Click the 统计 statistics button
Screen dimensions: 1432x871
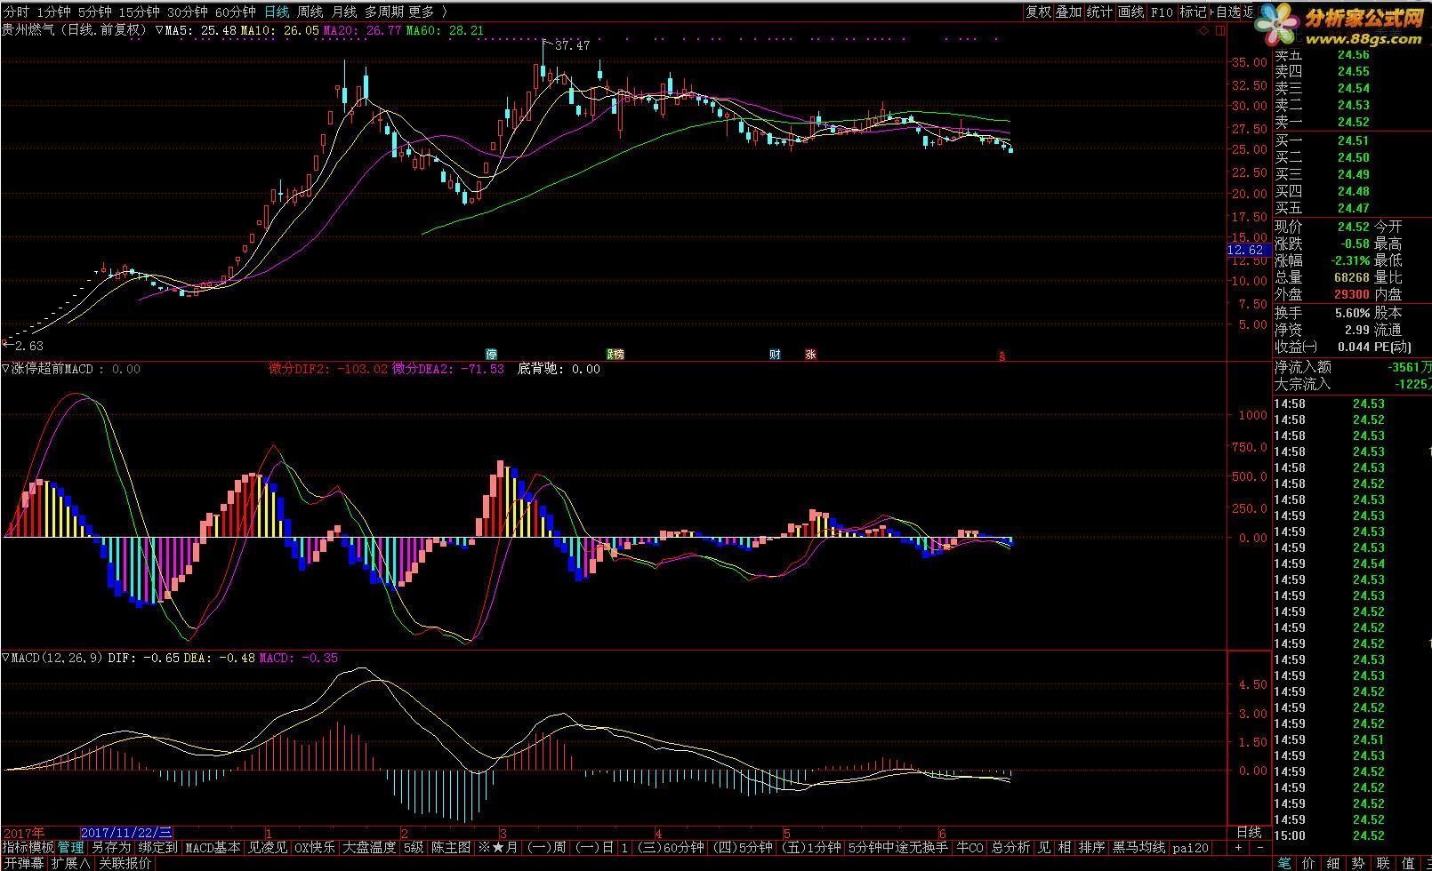point(1100,12)
